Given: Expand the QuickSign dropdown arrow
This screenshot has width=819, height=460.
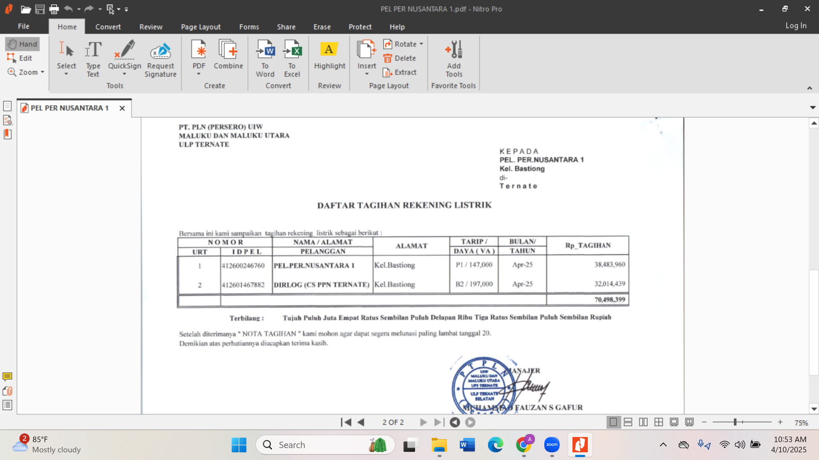Looking at the screenshot, I should 125,74.
